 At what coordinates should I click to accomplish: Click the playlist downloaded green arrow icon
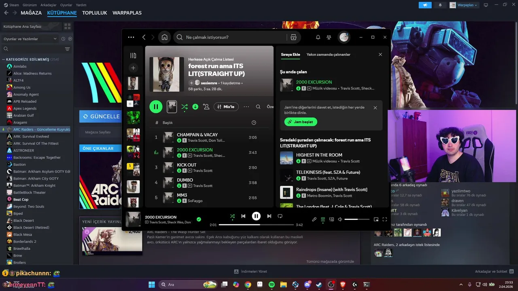[x=195, y=107]
